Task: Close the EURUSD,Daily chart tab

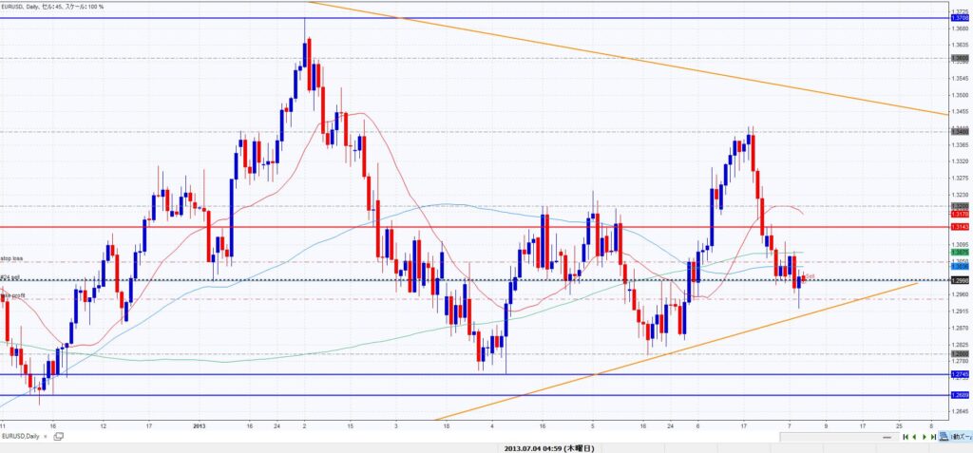Action: click(46, 436)
